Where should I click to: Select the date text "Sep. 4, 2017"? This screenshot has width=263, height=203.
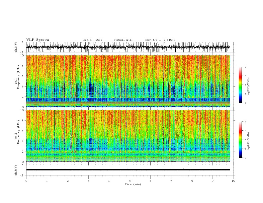pos(93,40)
